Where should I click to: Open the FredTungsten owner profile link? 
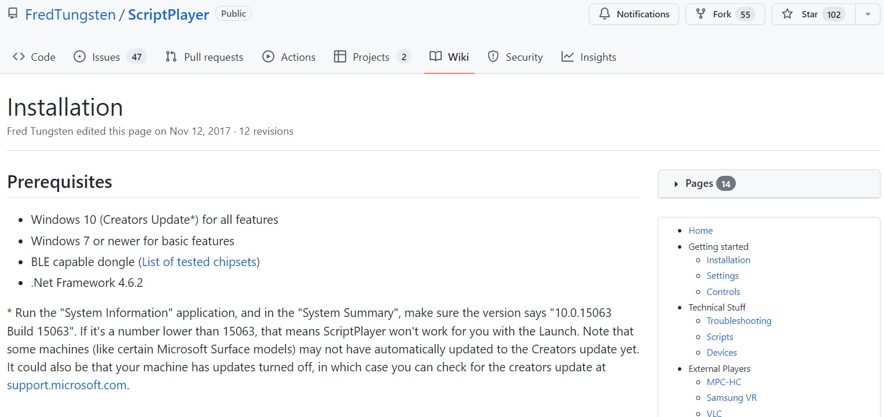(x=70, y=14)
